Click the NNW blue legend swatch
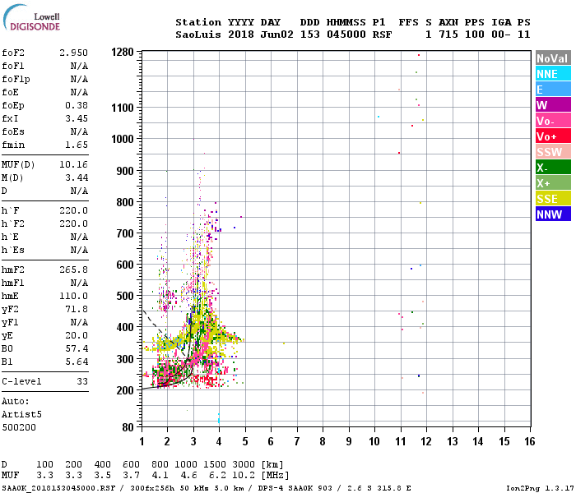 553,214
